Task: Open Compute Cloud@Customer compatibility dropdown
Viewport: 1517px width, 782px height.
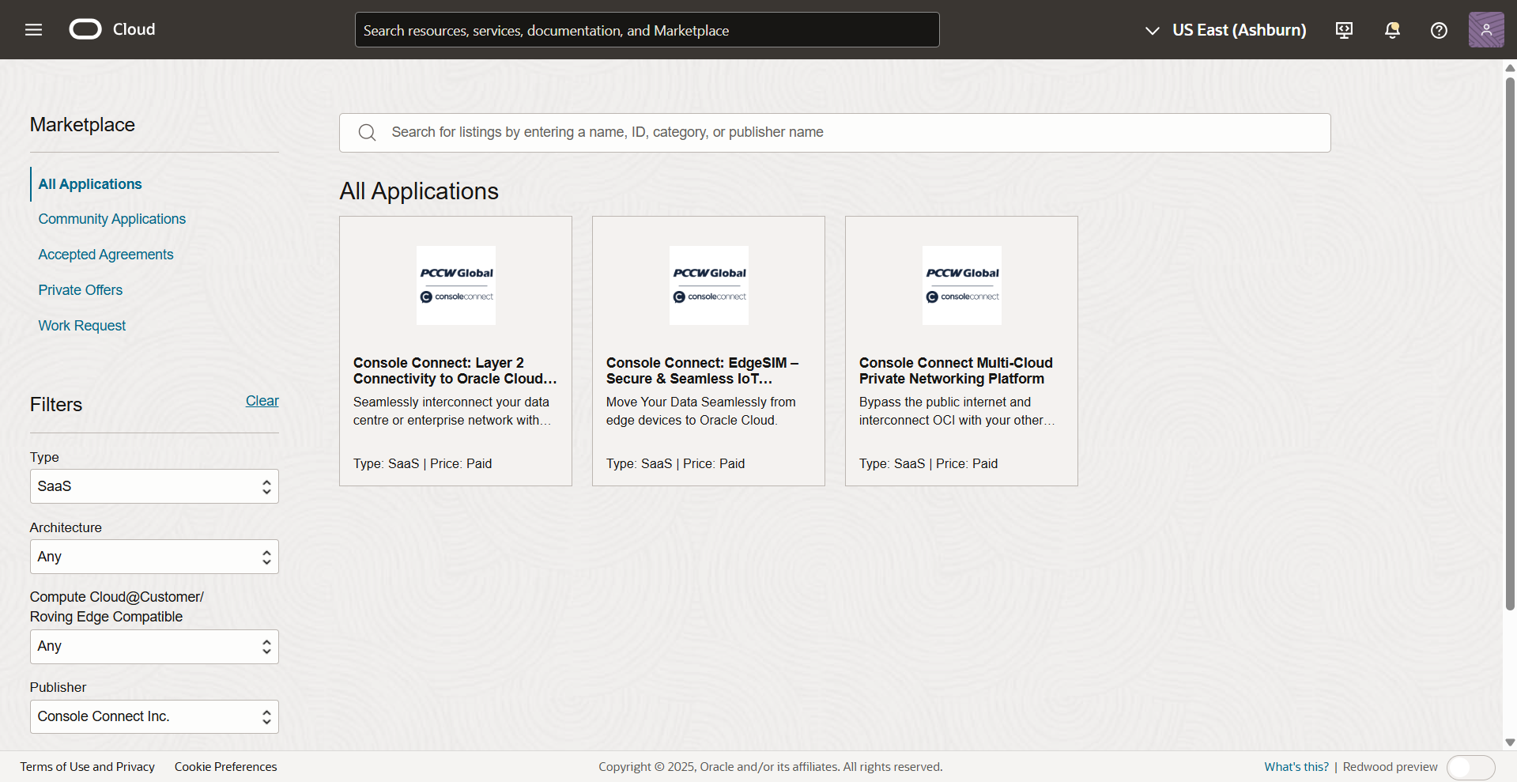Action: click(154, 647)
